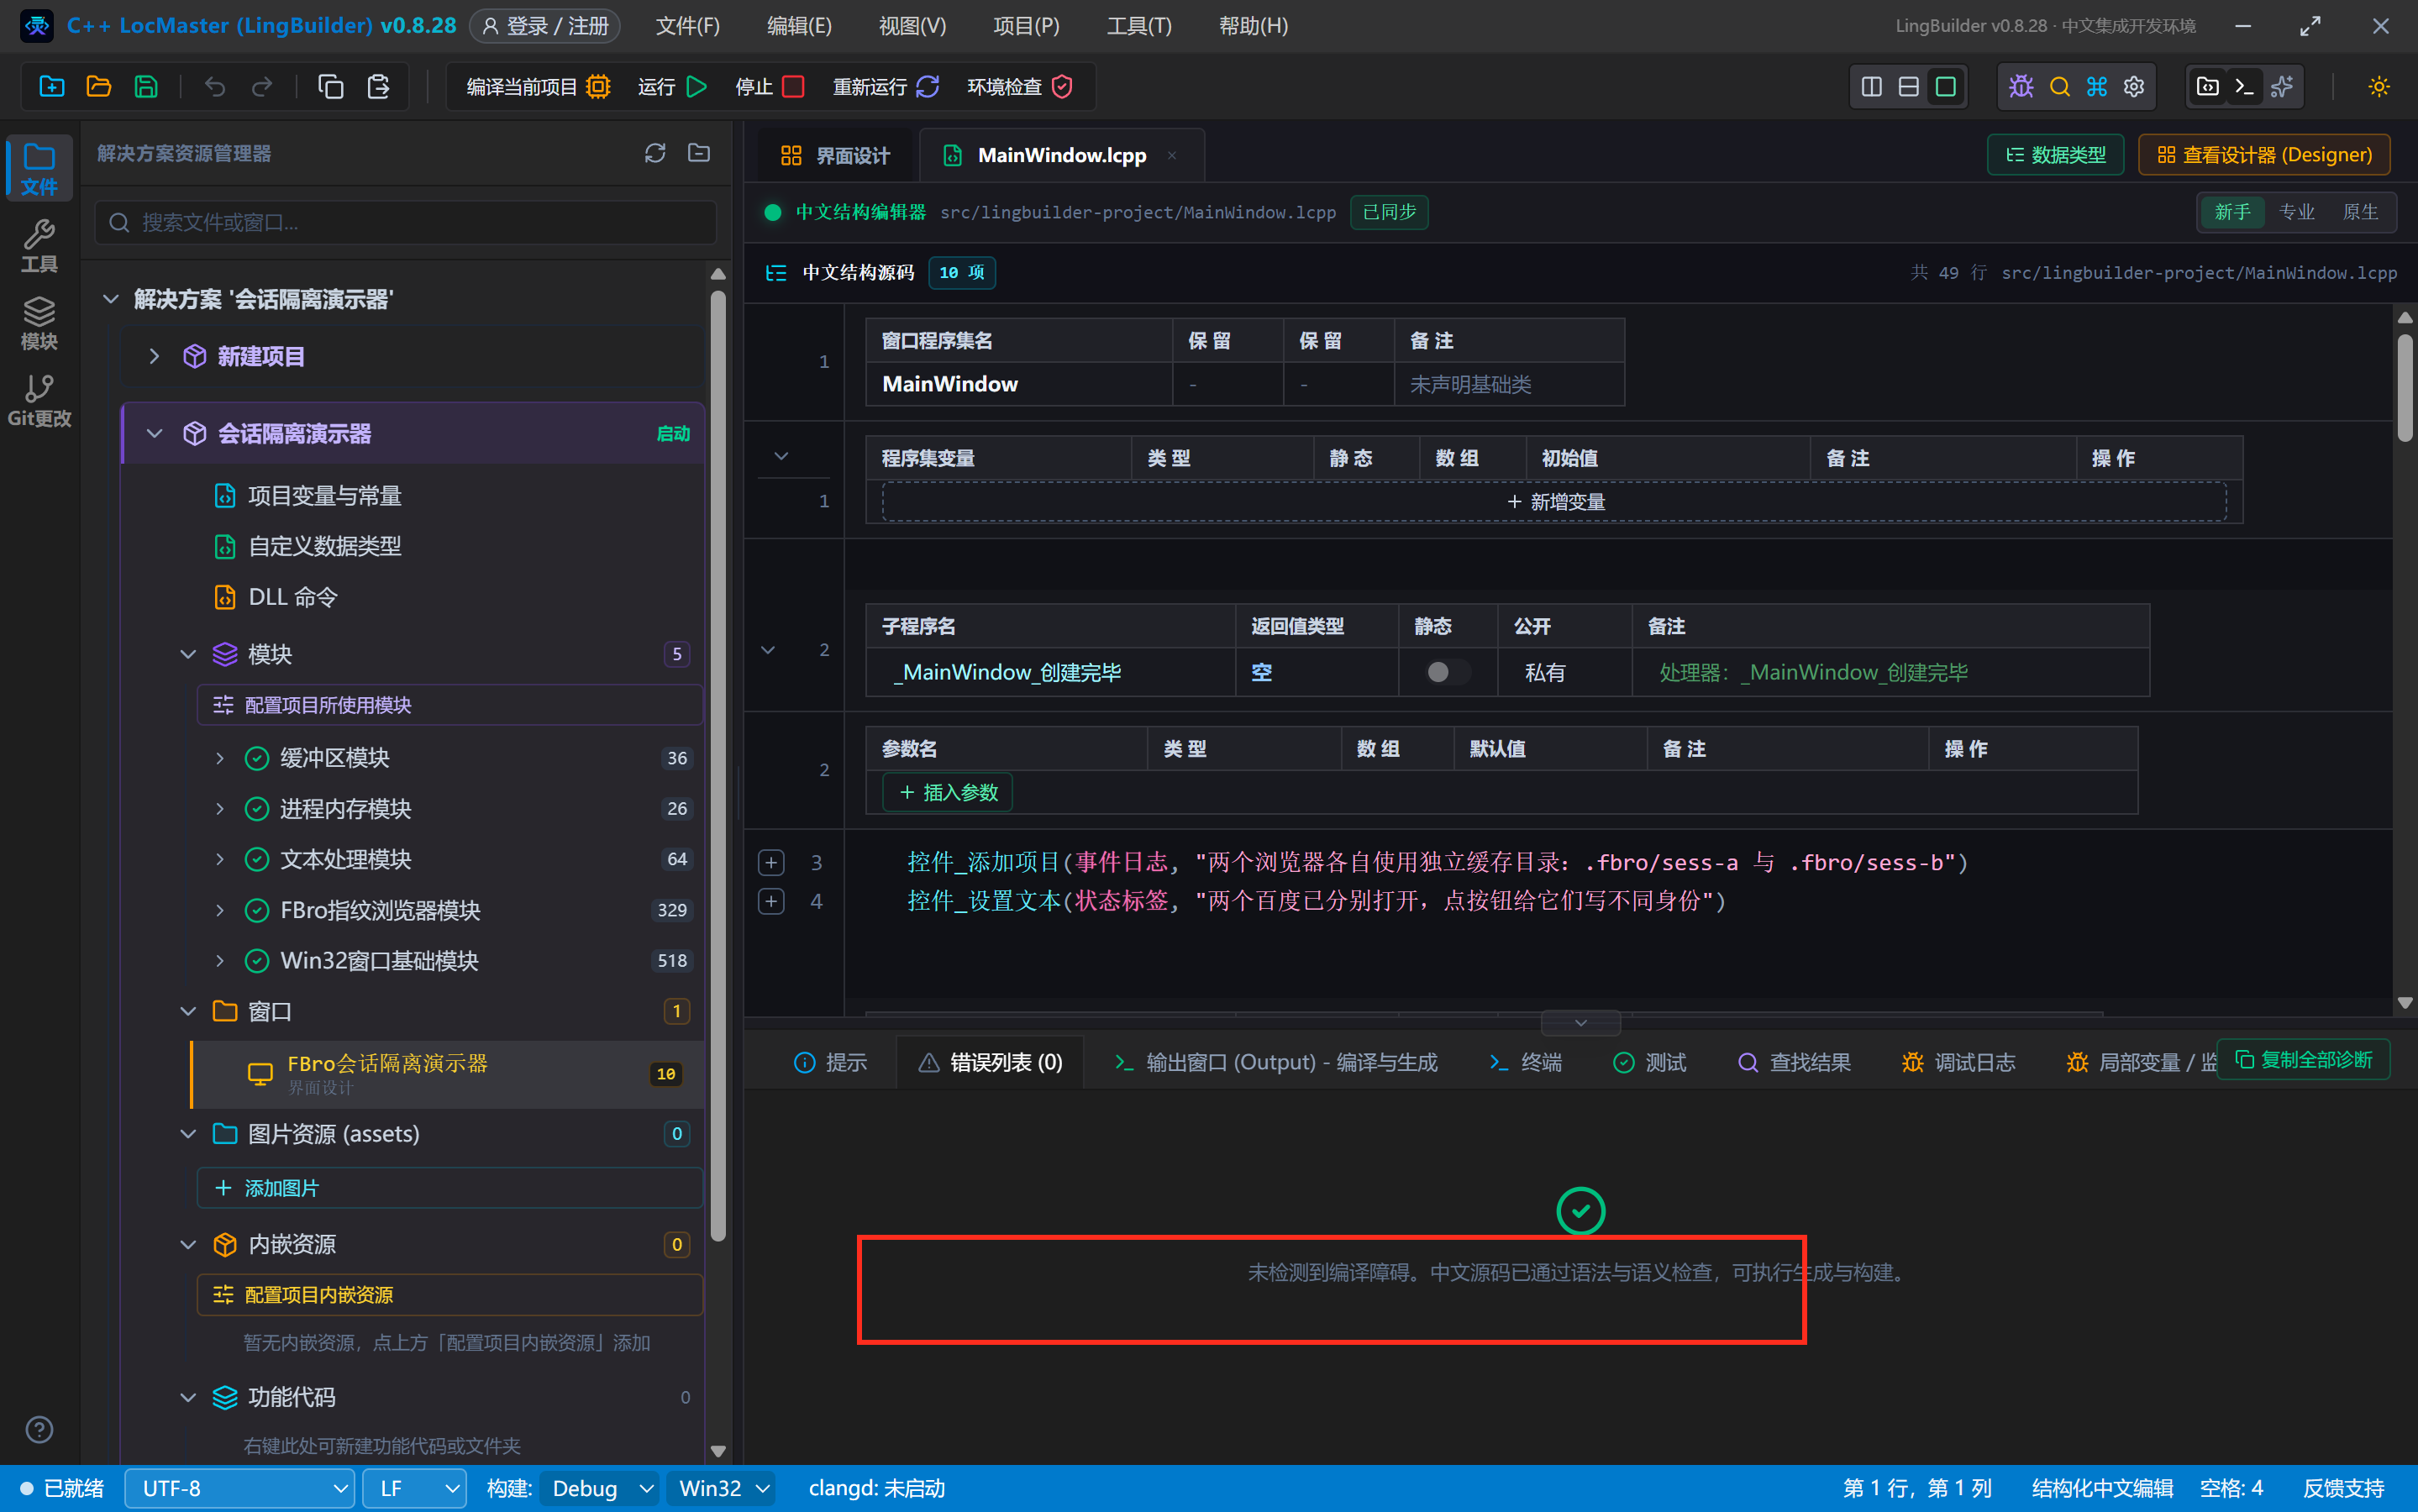Viewport: 2418px width, 1512px height.
Task: Collapse the 窗口 folder node
Action: [x=188, y=1011]
